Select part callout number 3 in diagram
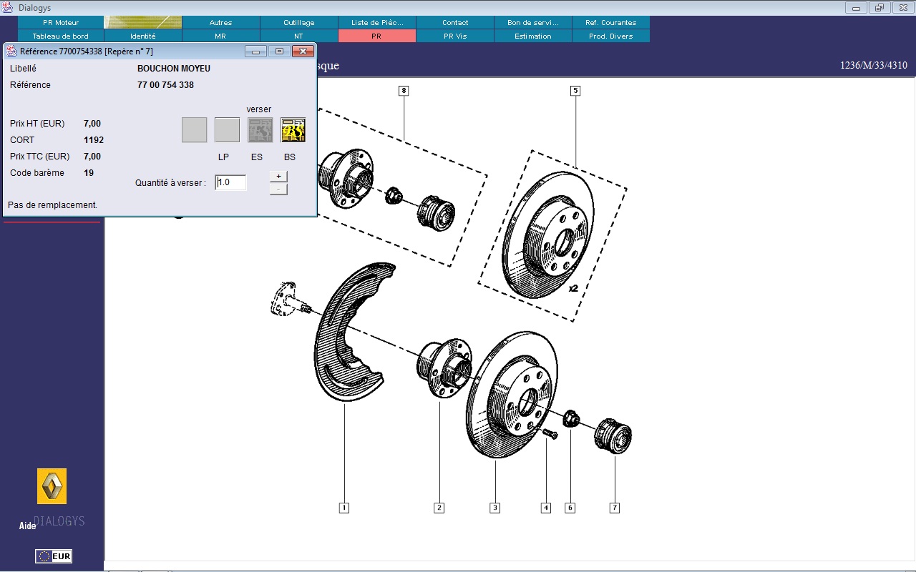Screen dimensions: 916x572 click(x=494, y=508)
